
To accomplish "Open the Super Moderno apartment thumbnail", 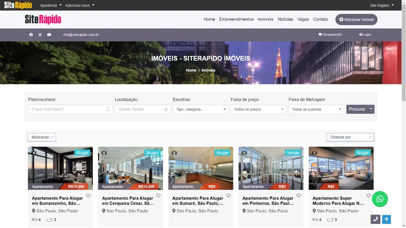I will pyautogui.click(x=341, y=168).
